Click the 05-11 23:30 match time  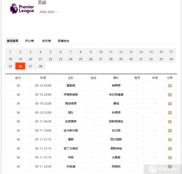[x=43, y=166]
